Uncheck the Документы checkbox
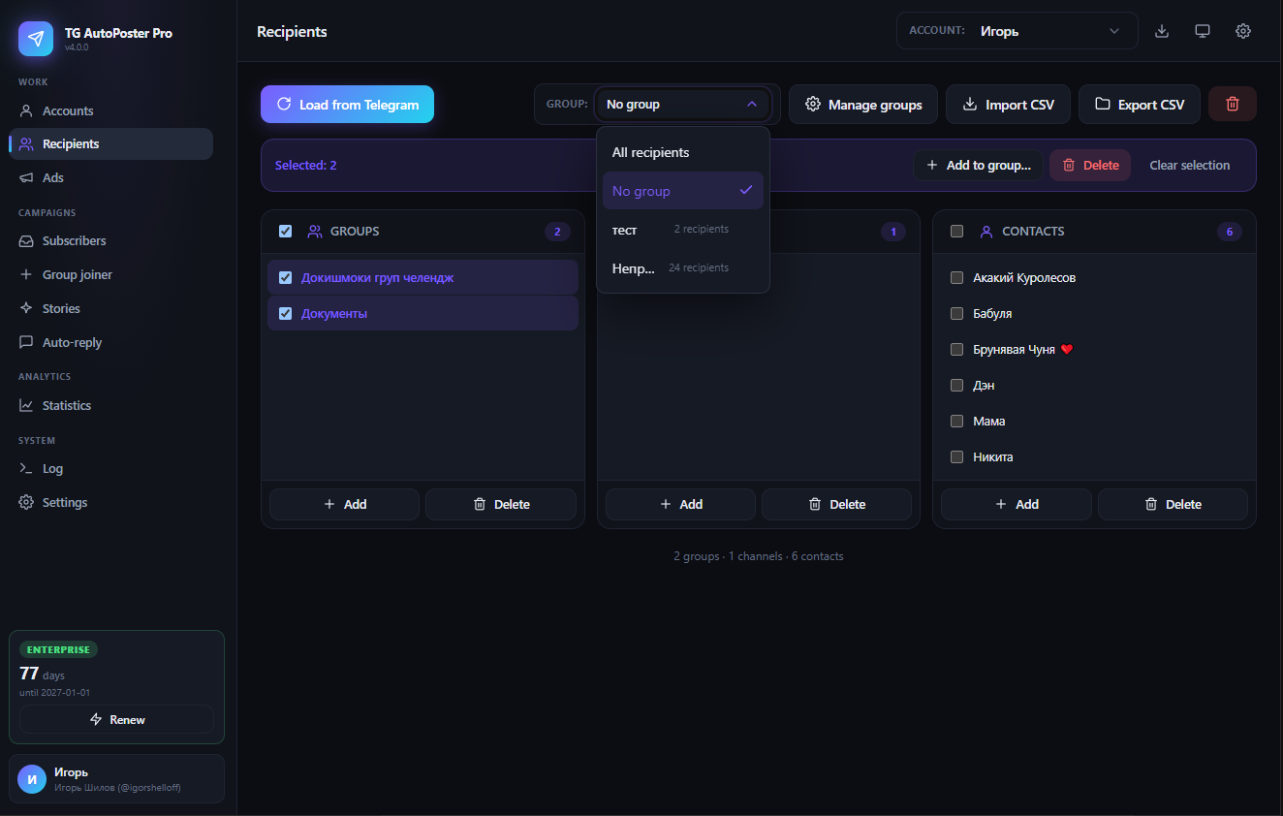This screenshot has height=816, width=1283. 285,313
